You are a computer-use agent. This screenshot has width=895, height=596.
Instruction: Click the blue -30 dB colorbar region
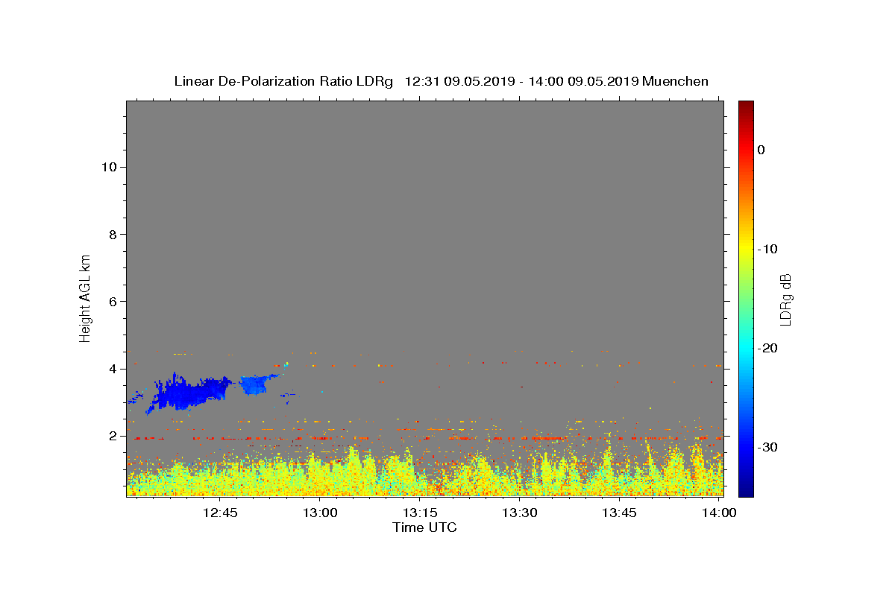point(746,447)
